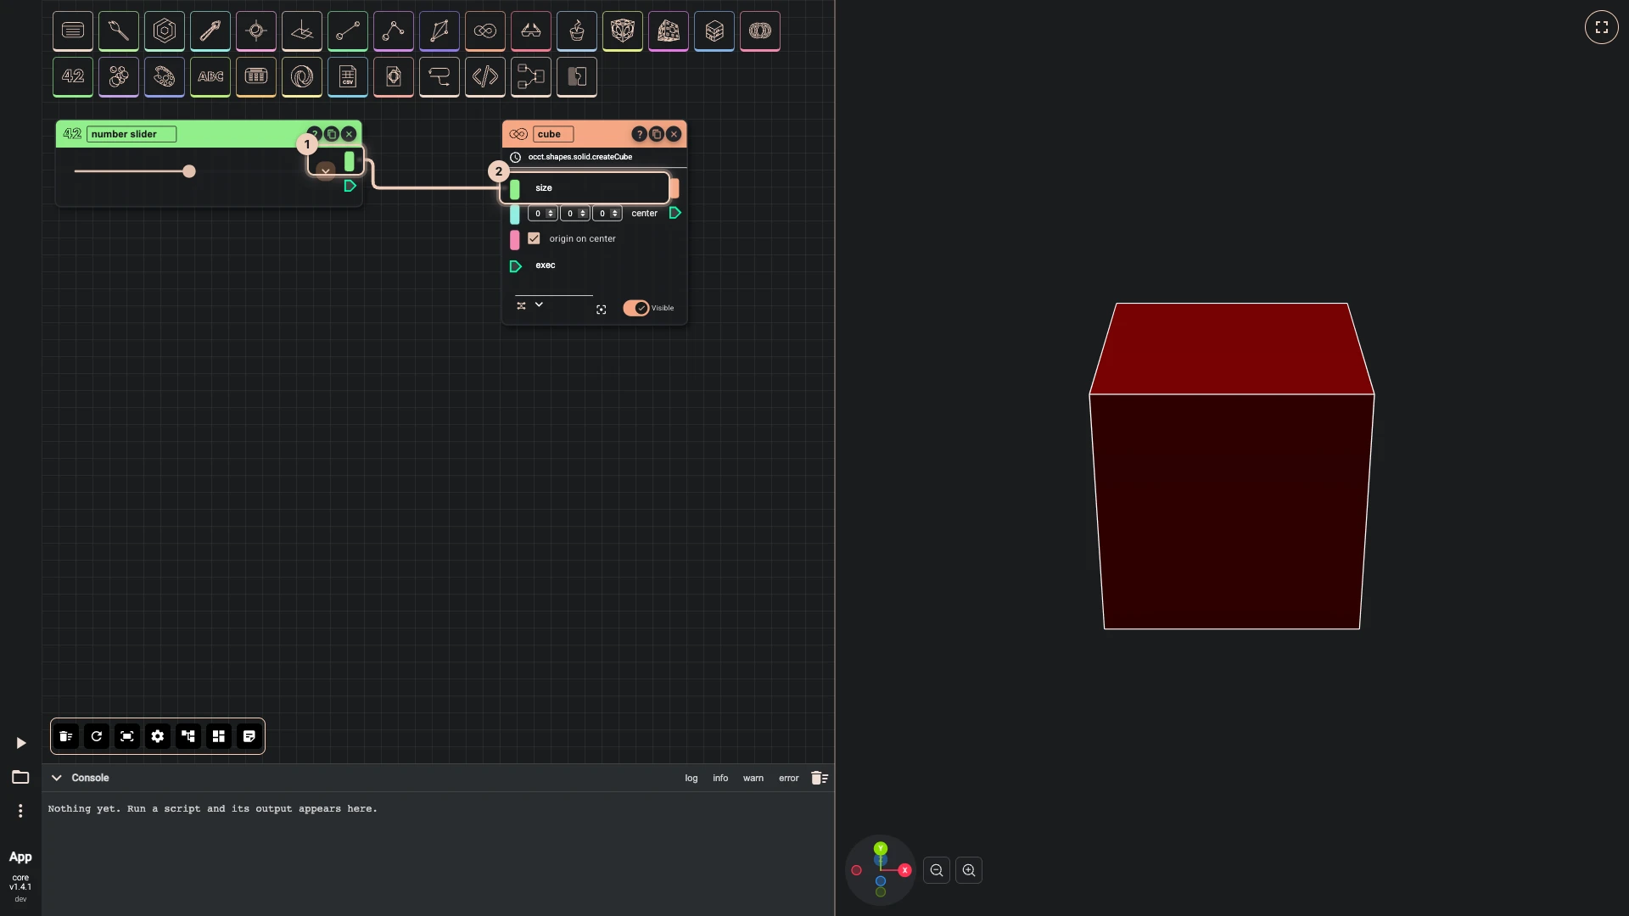Switch off the cube Visible toggle
This screenshot has height=916, width=1629.
(636, 308)
